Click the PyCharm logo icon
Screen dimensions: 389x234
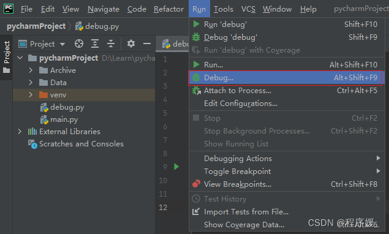coord(9,9)
